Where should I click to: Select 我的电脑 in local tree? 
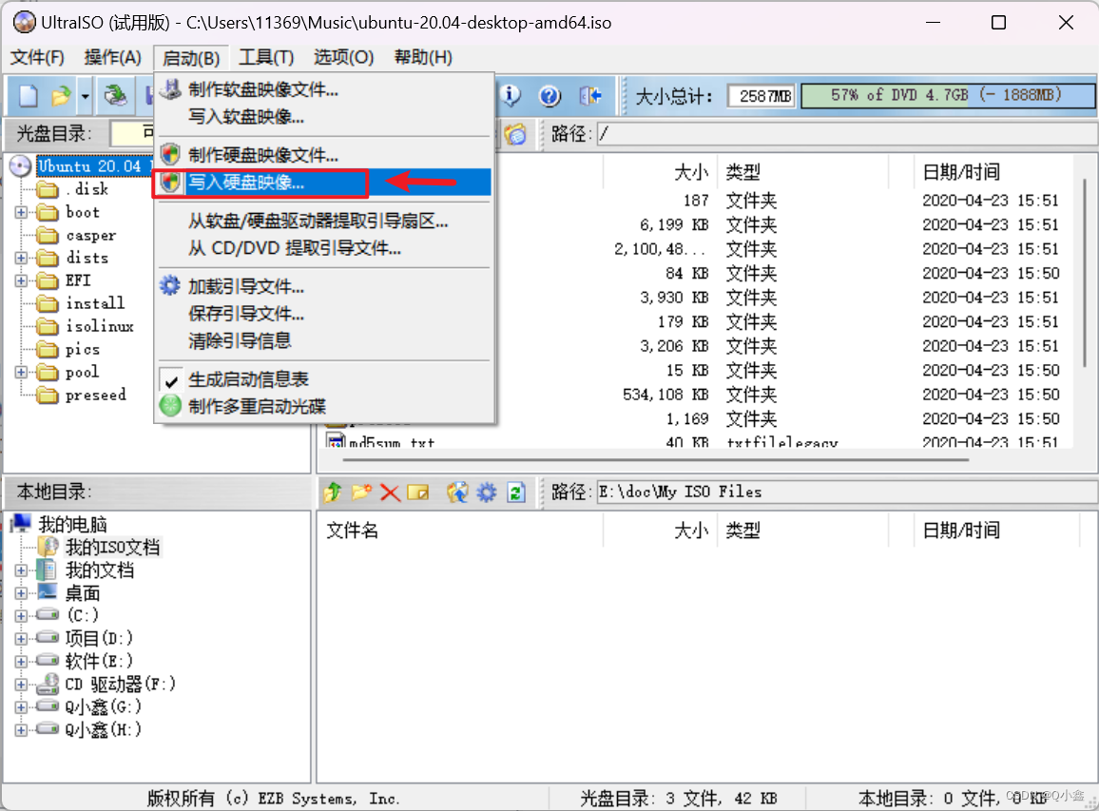click(73, 524)
